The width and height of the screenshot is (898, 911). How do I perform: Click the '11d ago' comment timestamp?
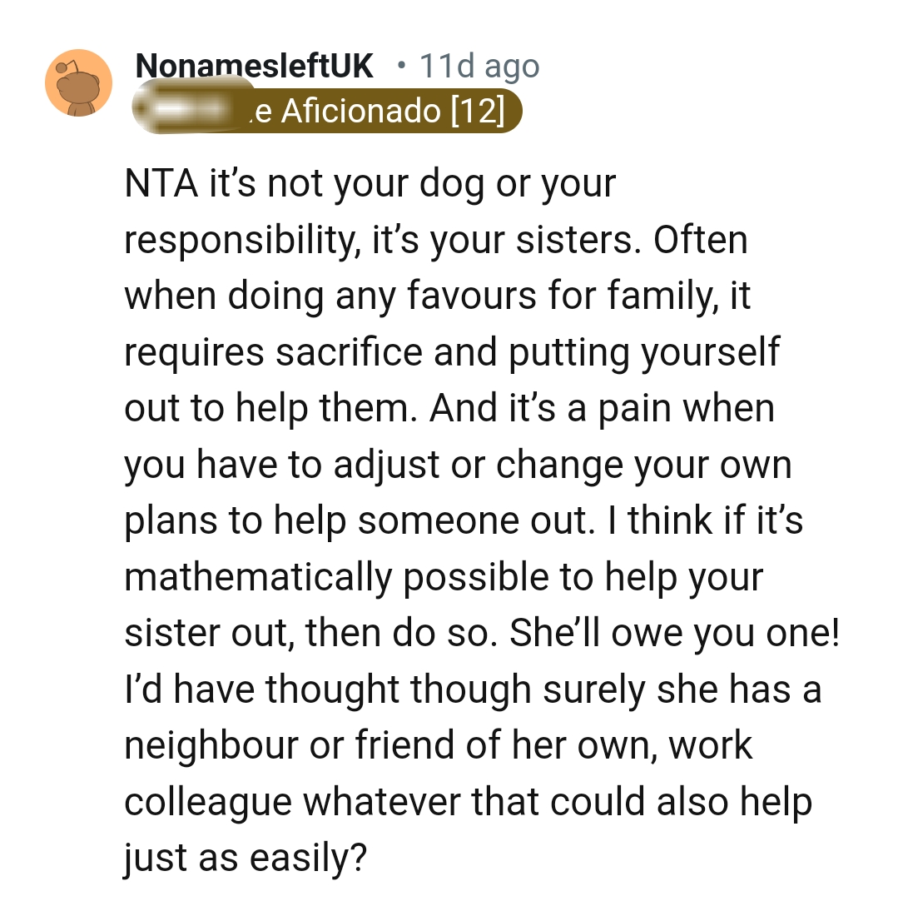[x=479, y=66]
